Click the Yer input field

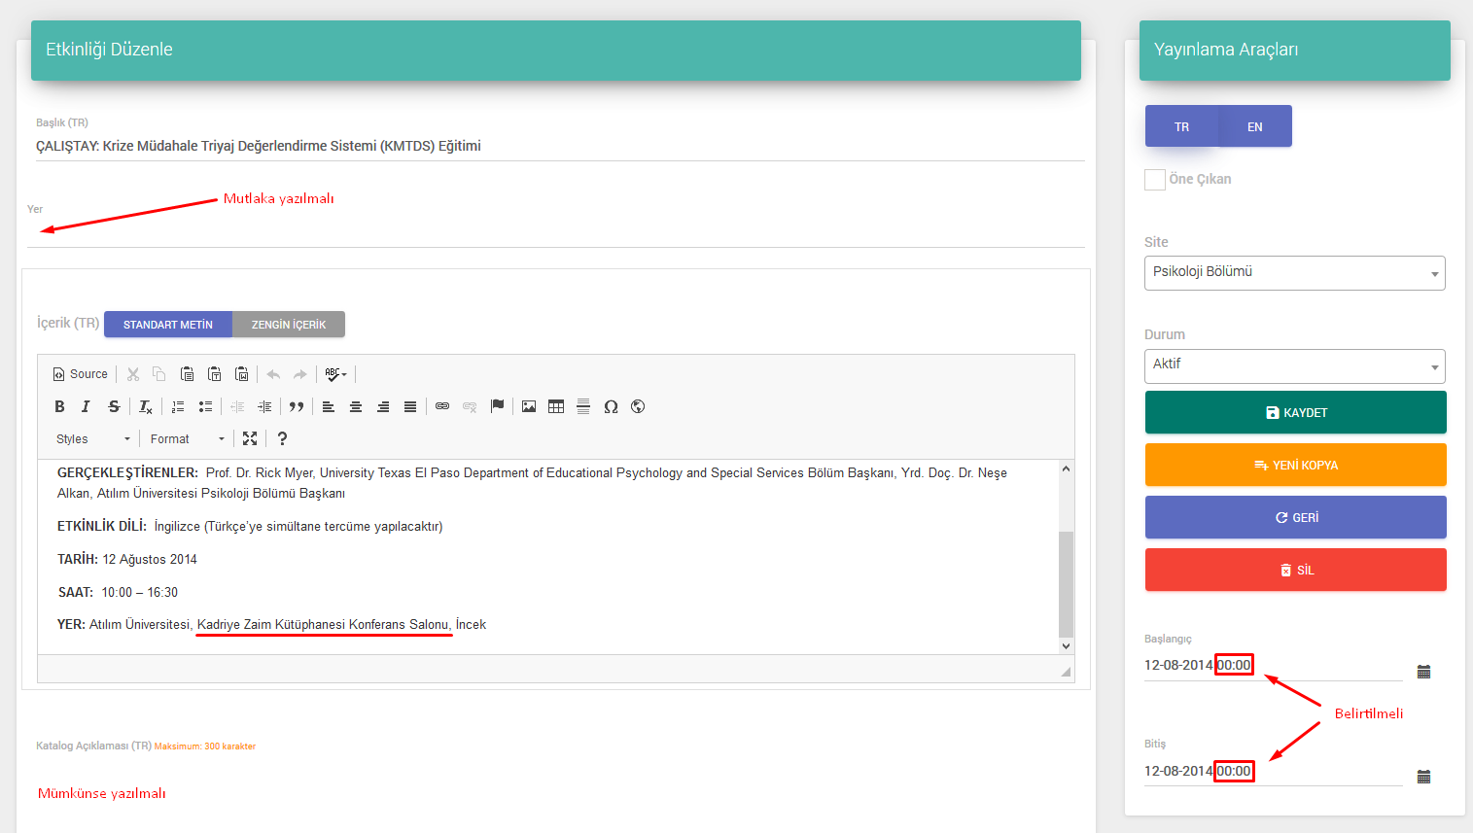[554, 232]
